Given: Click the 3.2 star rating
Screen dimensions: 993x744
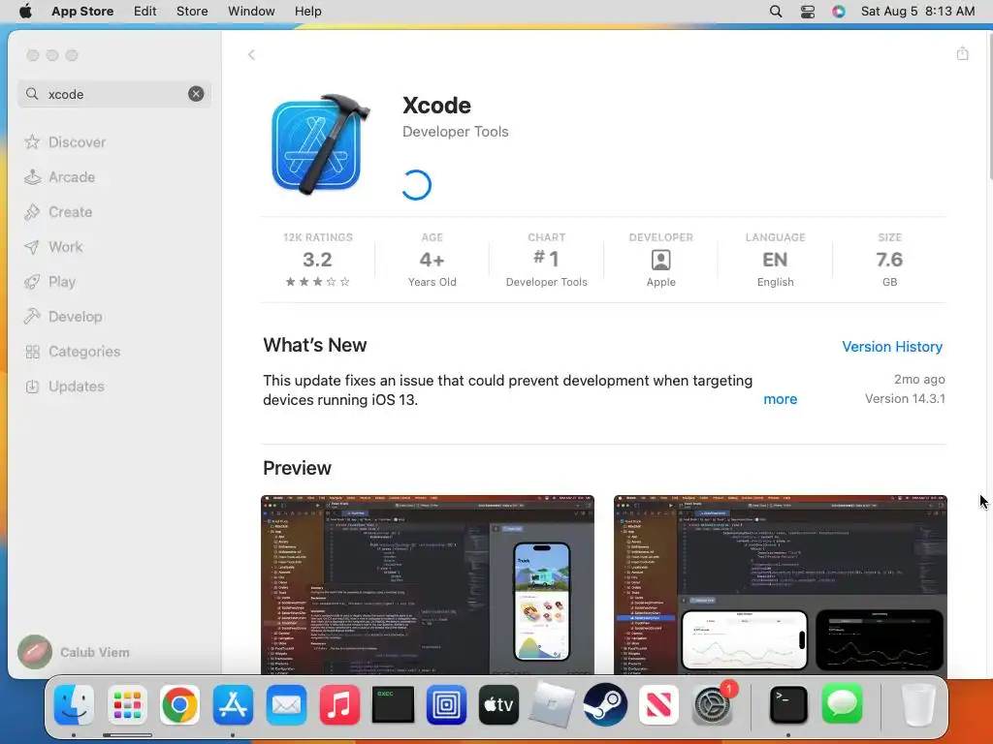Looking at the screenshot, I should (317, 262).
